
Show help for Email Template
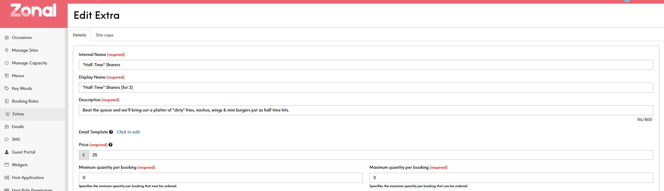pyautogui.click(x=111, y=132)
